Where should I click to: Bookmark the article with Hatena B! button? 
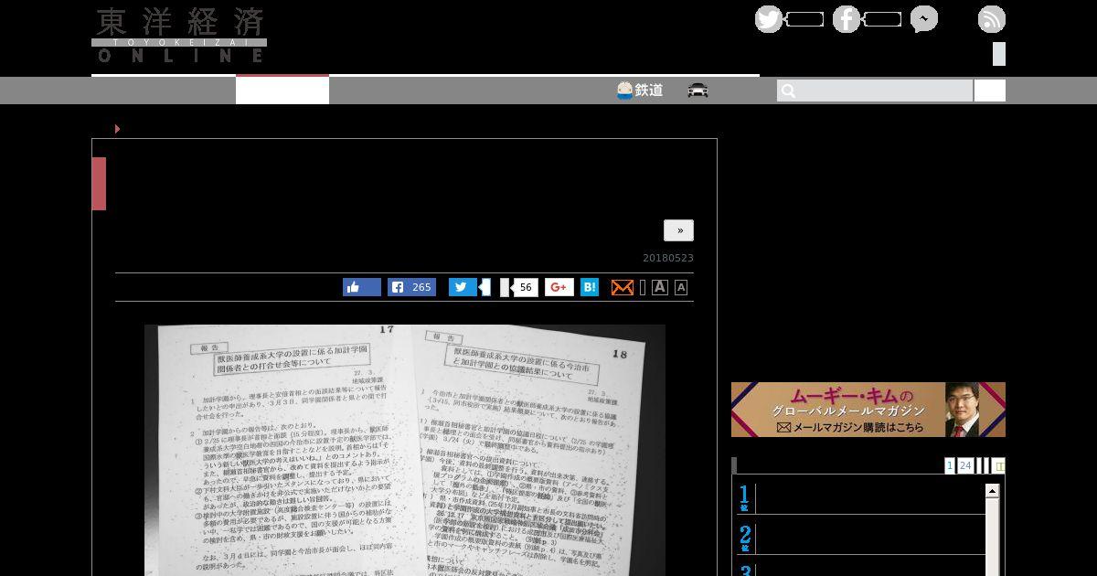click(590, 287)
